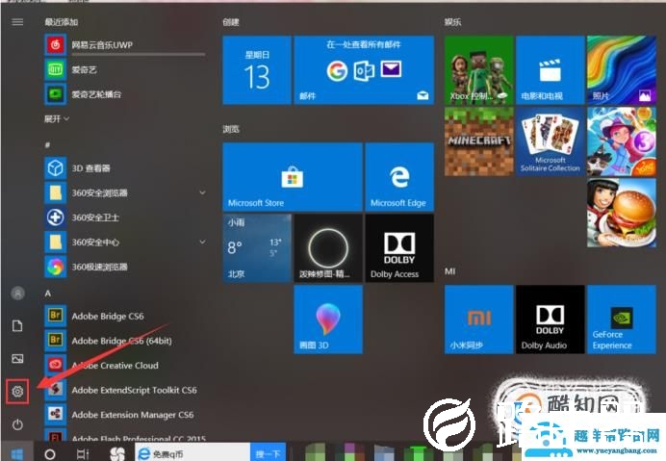The height and width of the screenshot is (461, 666).
Task: Launch Minecraft tile
Action: click(478, 141)
